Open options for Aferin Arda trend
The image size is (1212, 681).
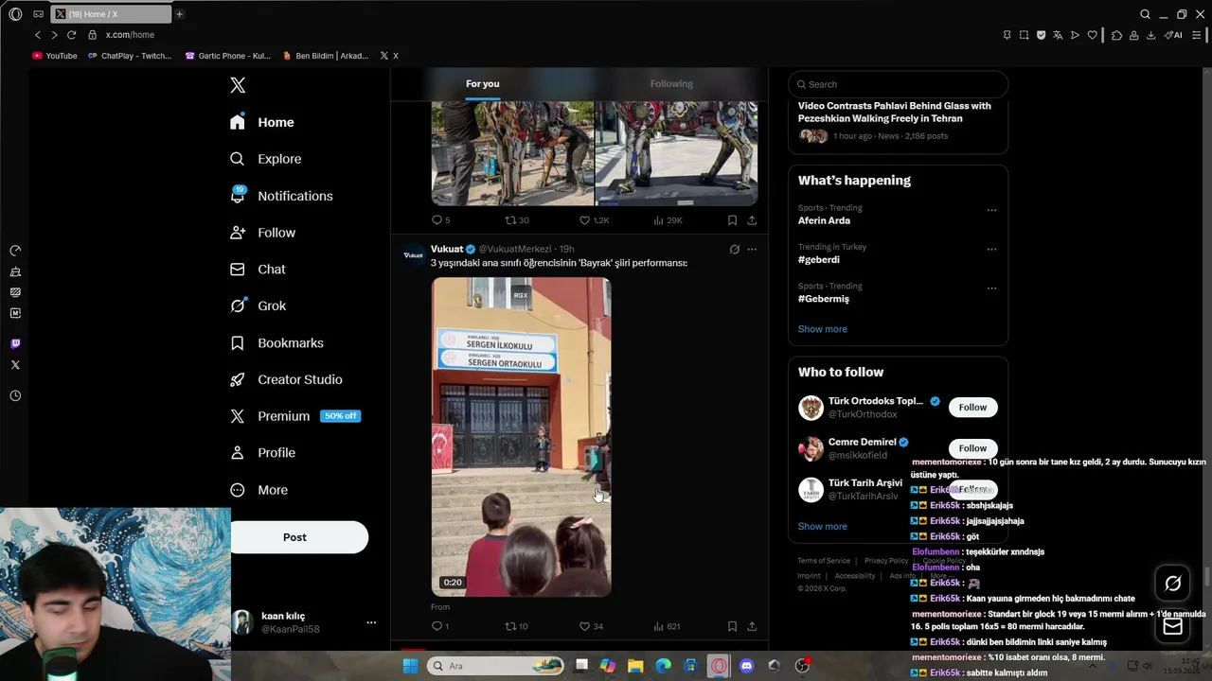point(991,210)
